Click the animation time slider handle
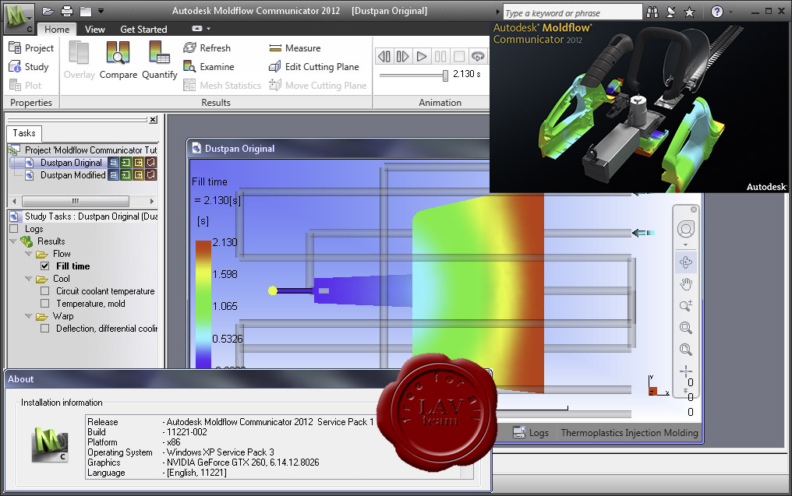Screen dimensions: 792x496 (x=445, y=76)
